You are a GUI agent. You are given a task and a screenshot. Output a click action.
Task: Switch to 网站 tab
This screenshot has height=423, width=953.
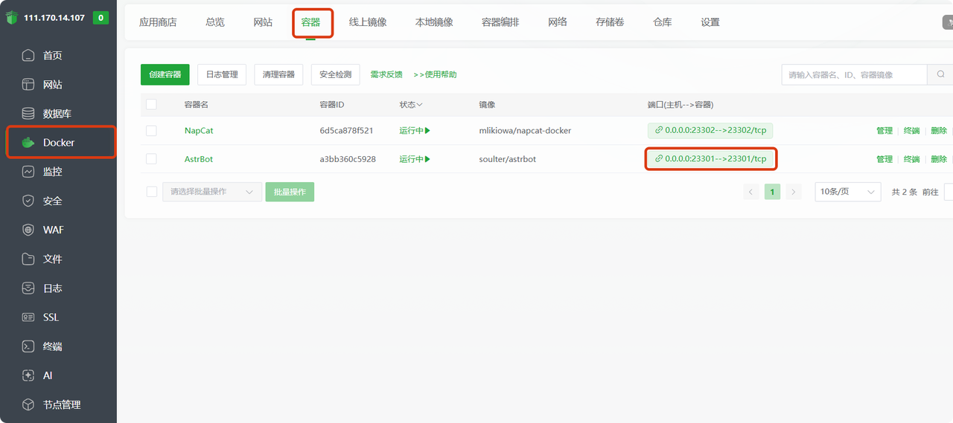pos(263,22)
